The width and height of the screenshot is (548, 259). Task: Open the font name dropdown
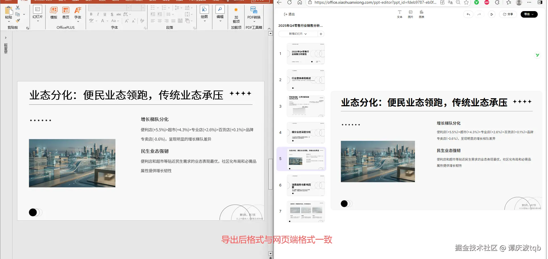(x=128, y=8)
